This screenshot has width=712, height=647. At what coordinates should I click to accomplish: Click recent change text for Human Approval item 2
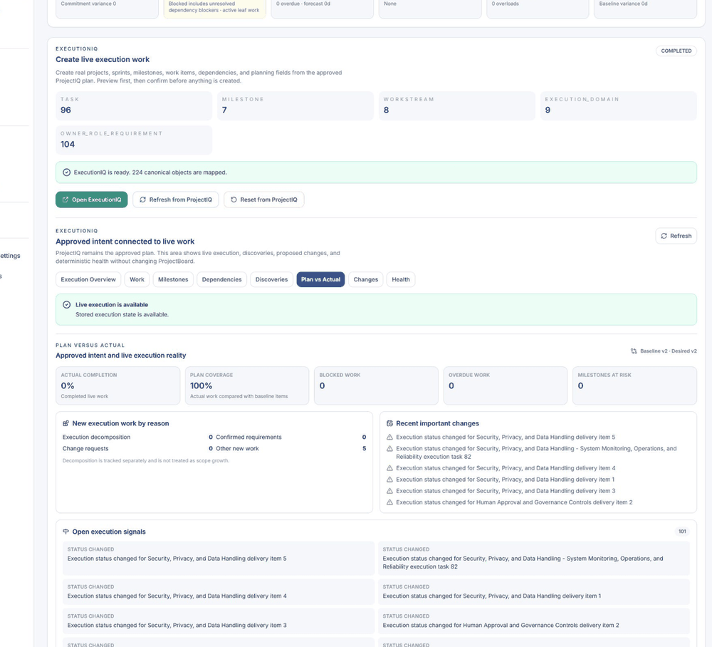pyautogui.click(x=514, y=502)
